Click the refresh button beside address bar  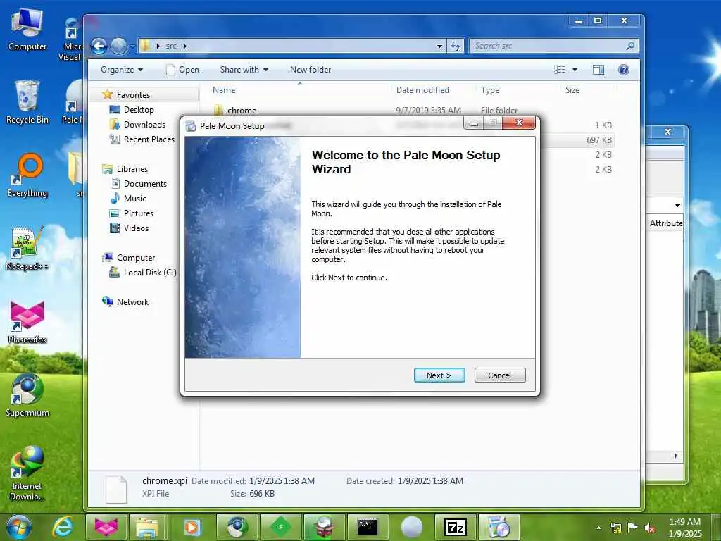point(456,46)
